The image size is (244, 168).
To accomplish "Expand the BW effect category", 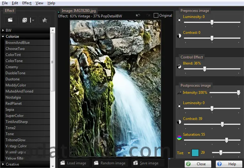I will tap(3, 30).
